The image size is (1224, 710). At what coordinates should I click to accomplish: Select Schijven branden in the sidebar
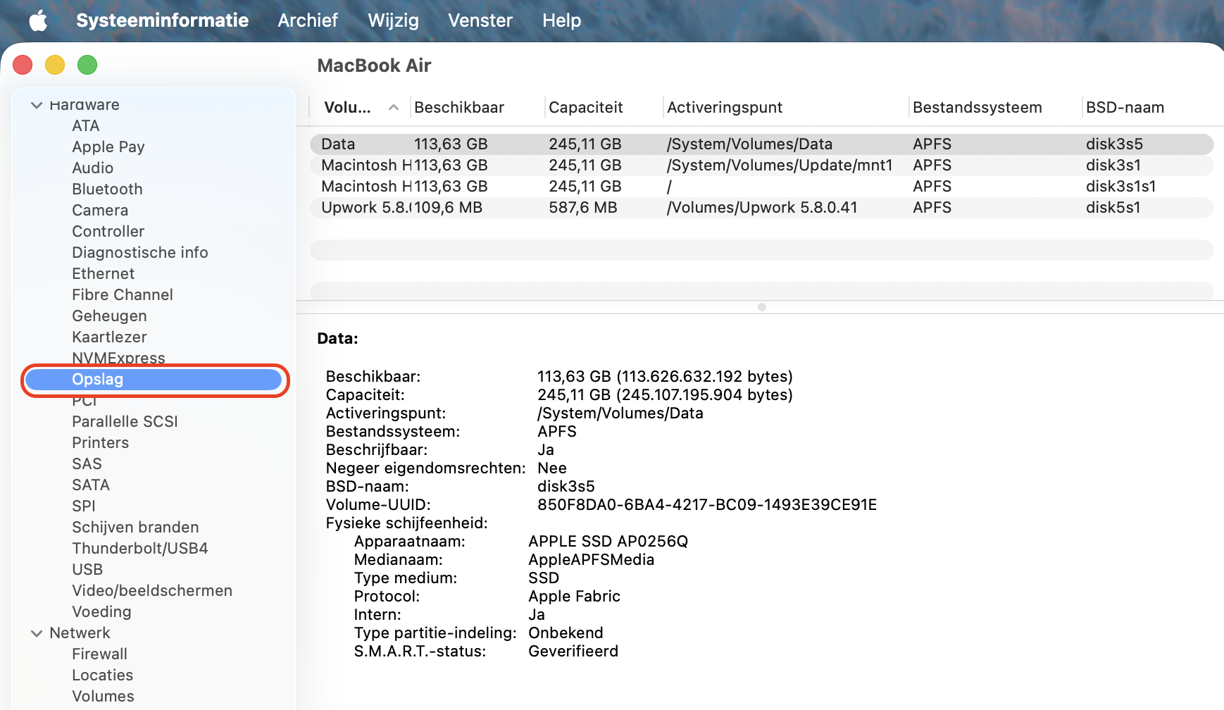[x=135, y=527]
